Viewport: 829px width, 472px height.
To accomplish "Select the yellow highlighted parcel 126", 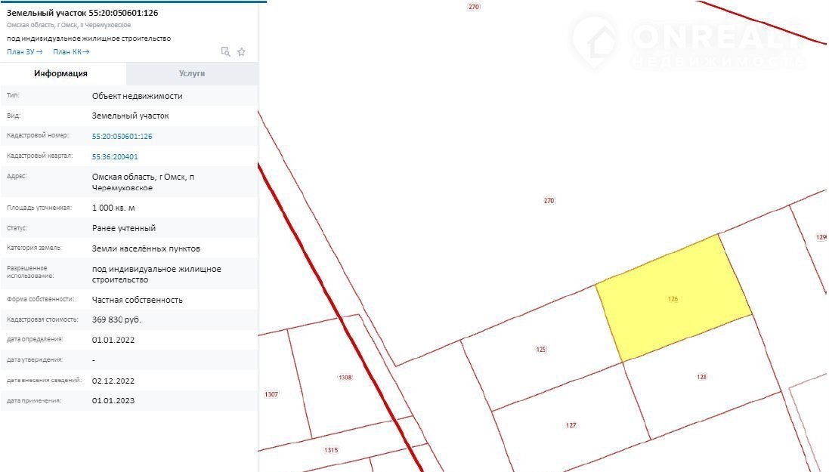I will pyautogui.click(x=673, y=299).
